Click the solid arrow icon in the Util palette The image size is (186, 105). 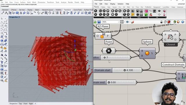tap(159, 11)
